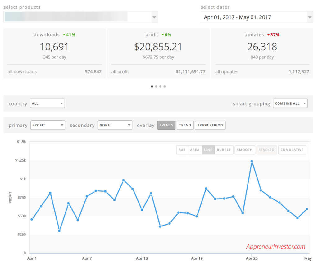Screen dimensions: 318x265
Task: Go to the last carousel page dot
Action: tap(165, 87)
